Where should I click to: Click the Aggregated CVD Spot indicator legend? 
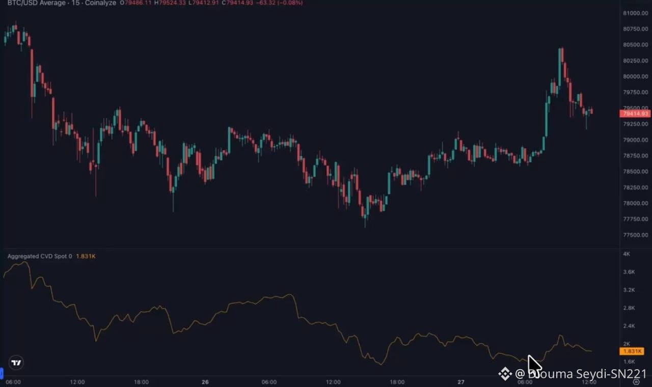[40, 256]
